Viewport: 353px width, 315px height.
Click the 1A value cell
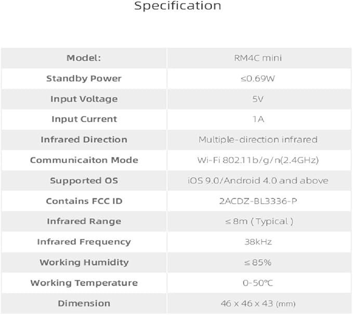point(259,119)
